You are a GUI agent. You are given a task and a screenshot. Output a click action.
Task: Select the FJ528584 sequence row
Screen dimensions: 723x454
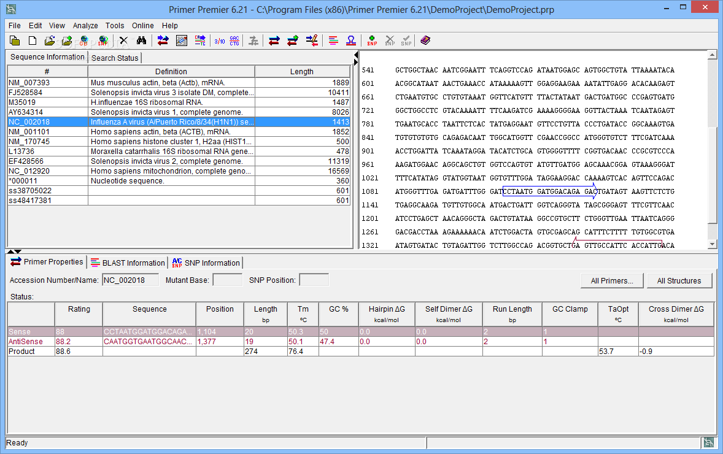pyautogui.click(x=179, y=92)
